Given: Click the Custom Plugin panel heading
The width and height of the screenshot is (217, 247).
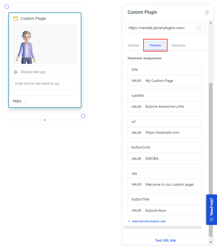Looking at the screenshot, I should (x=142, y=12).
